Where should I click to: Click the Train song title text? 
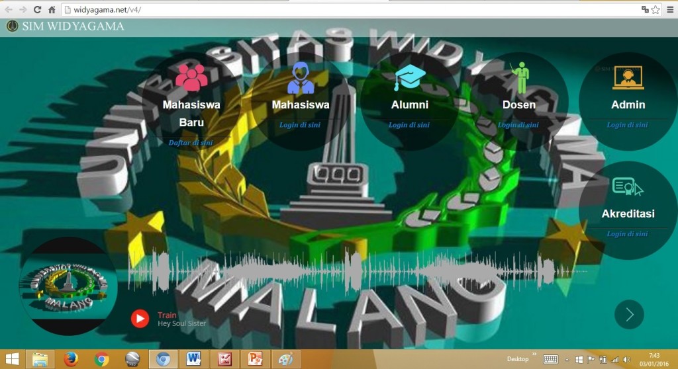tap(167, 315)
